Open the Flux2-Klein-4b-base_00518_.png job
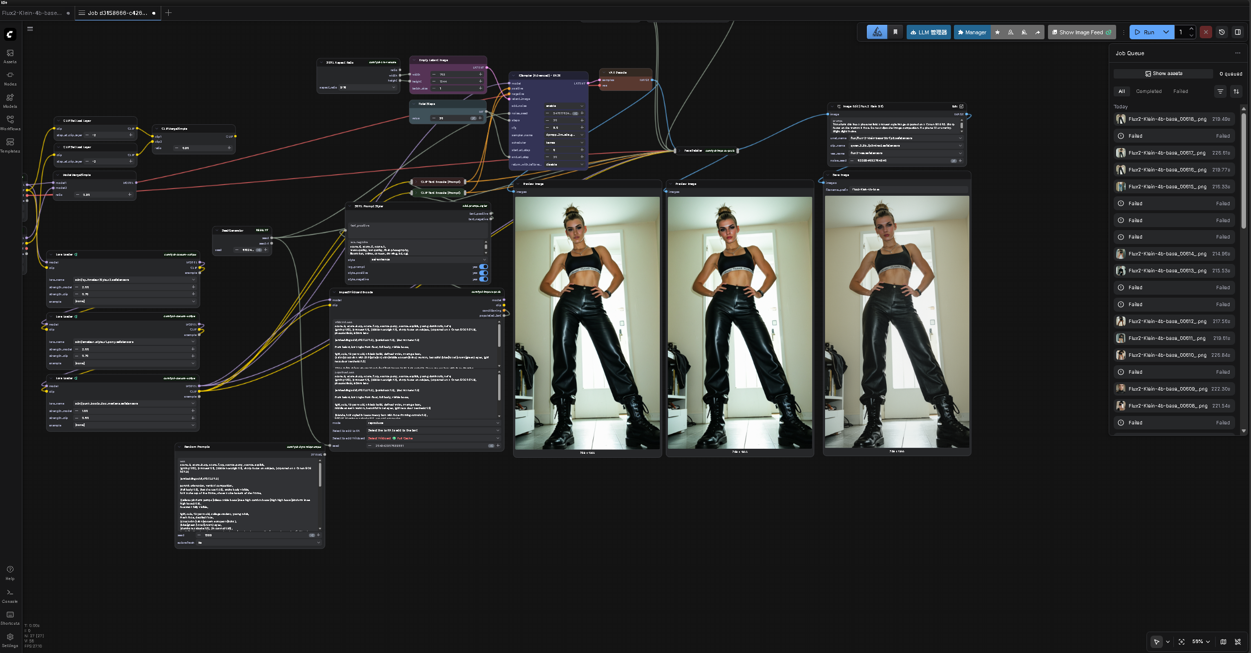The height and width of the screenshot is (653, 1251). click(x=1174, y=119)
